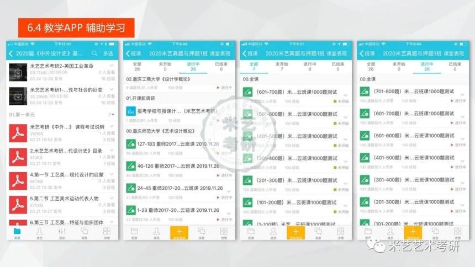Open quiz icon for 127-183 重师2017 activity
Viewport: 475px width, 267px height.
131,144
